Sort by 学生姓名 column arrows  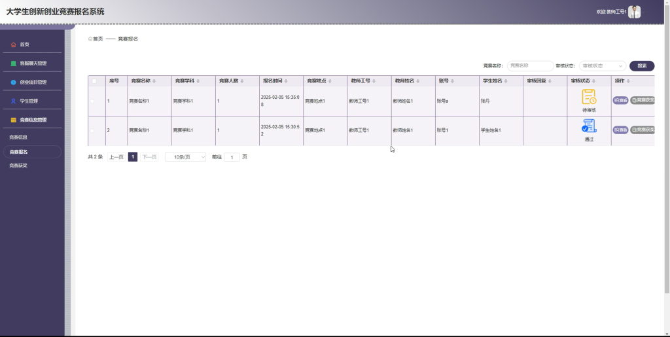[x=506, y=81]
